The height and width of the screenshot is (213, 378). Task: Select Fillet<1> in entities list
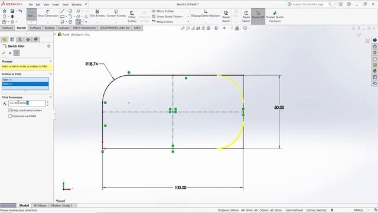click(25, 80)
